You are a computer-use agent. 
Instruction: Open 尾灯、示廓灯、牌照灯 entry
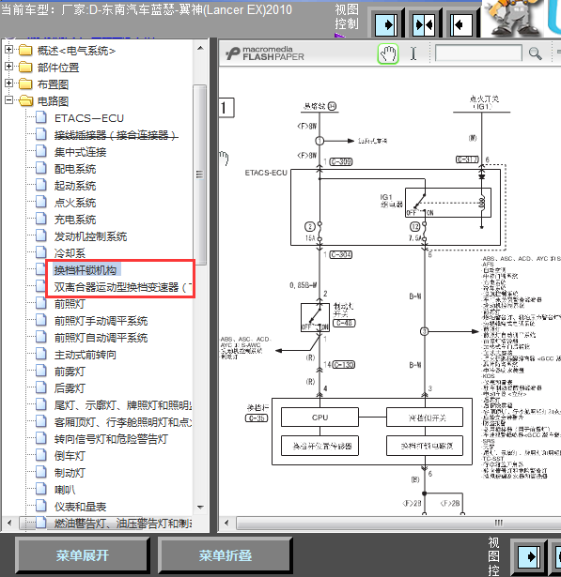[123, 405]
